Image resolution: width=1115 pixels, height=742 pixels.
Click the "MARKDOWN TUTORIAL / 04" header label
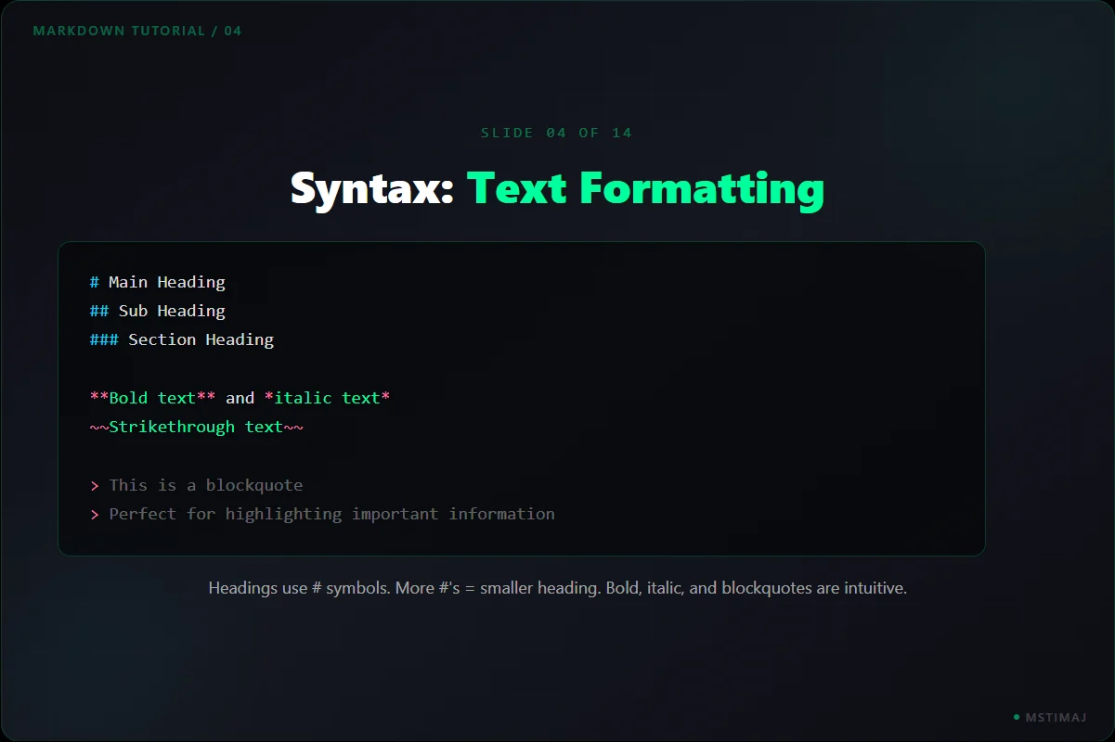click(137, 31)
